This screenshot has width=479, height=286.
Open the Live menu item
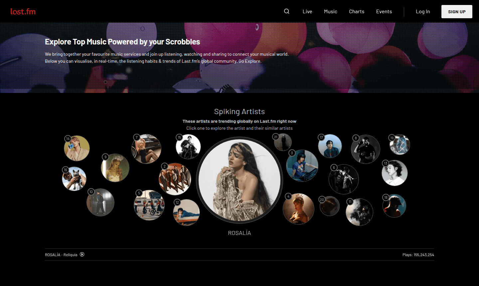pyautogui.click(x=307, y=11)
